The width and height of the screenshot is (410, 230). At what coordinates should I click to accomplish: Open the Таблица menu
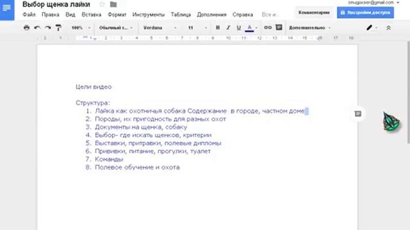tap(181, 15)
